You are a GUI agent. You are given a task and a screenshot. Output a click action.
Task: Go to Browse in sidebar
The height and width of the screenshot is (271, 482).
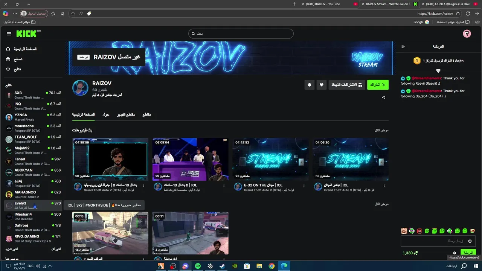pos(14,59)
